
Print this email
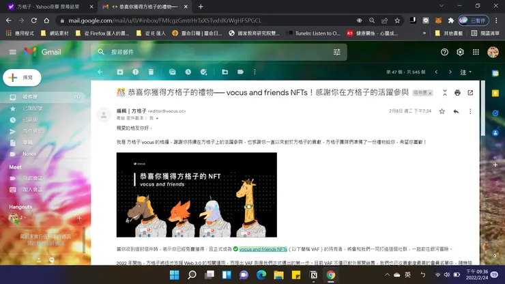[x=457, y=93]
